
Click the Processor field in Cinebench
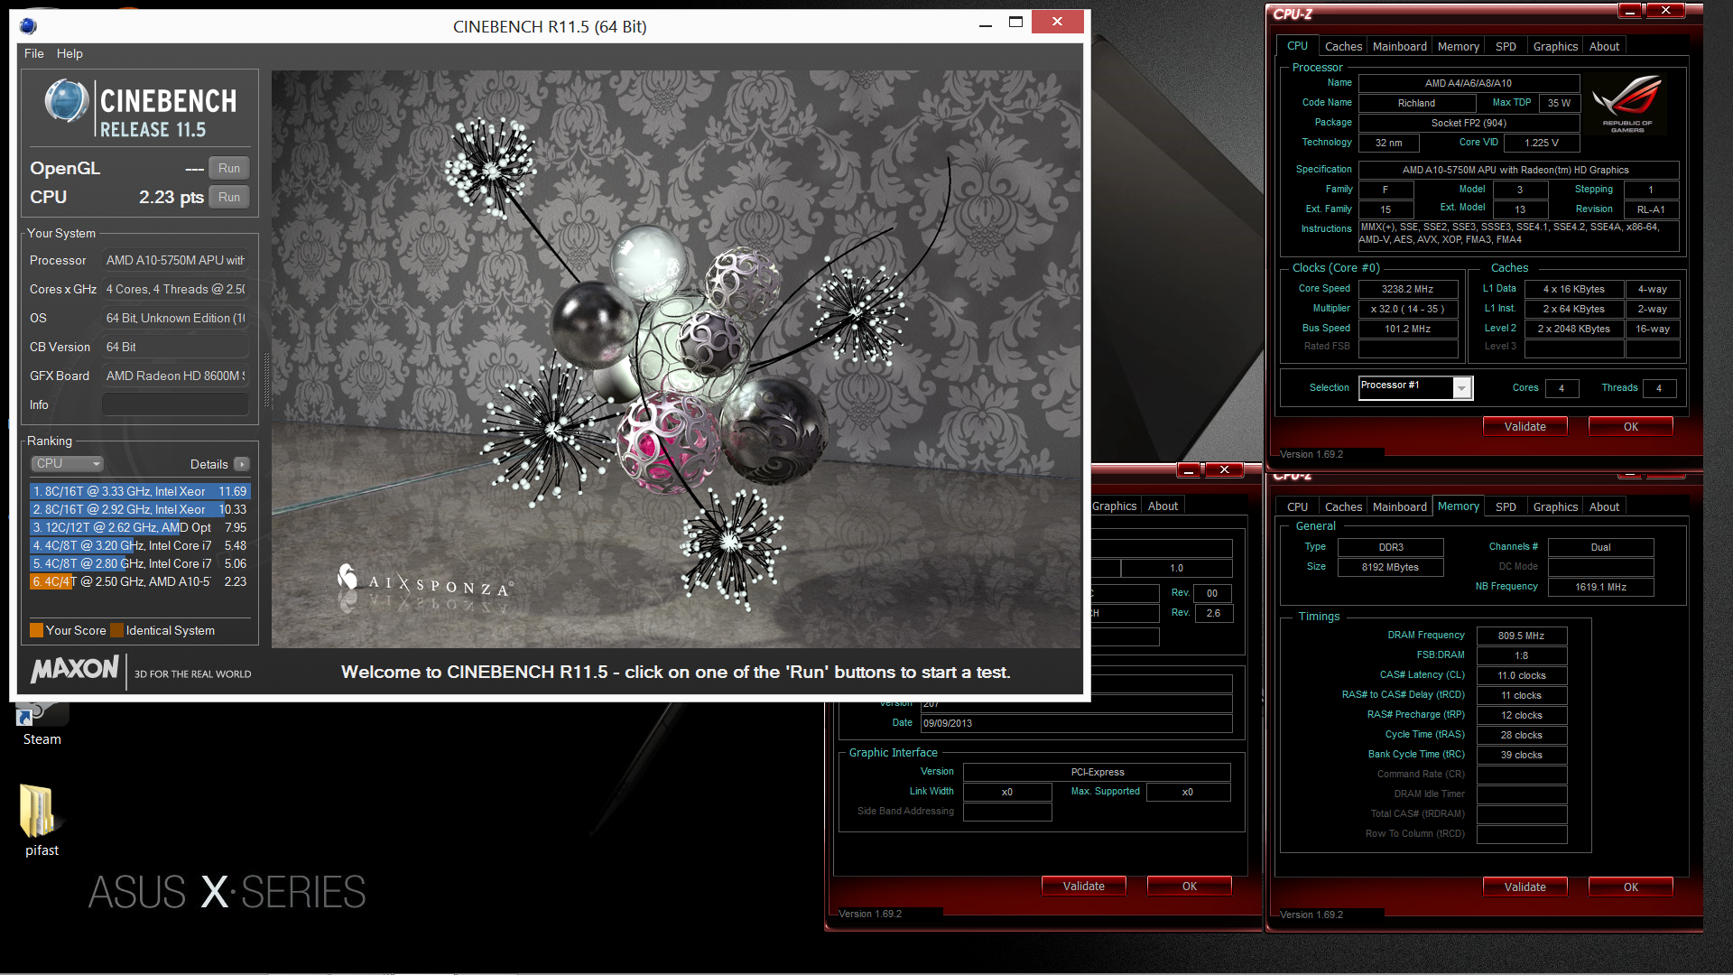[175, 260]
